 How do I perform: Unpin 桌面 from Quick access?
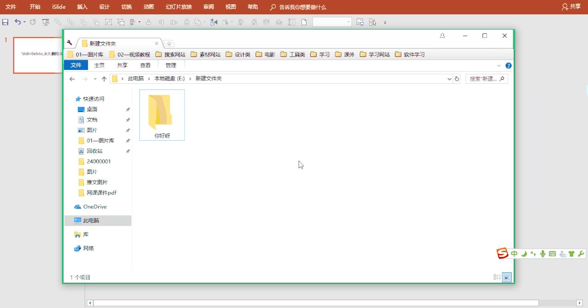[128, 109]
